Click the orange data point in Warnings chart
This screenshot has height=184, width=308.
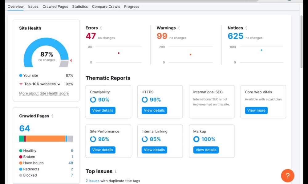tap(190, 55)
